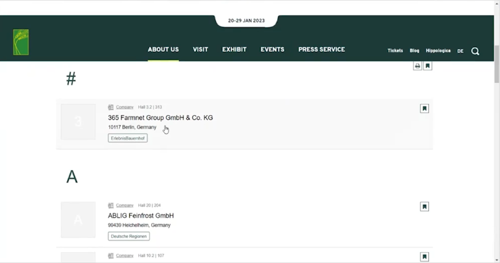The height and width of the screenshot is (263, 500).
Task: Click 99439 Heichelheim, Germany address text
Action: [x=139, y=225]
